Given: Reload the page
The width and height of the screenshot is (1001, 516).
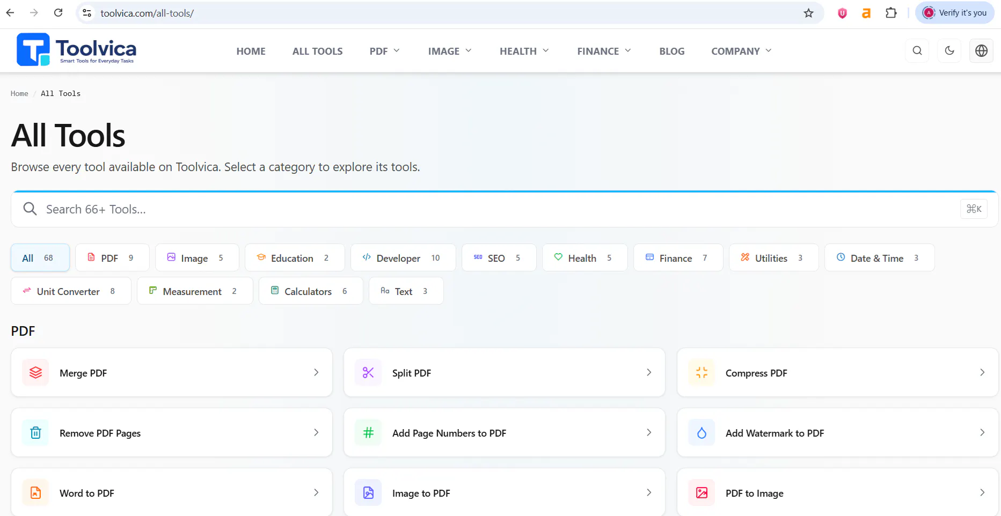Looking at the screenshot, I should (59, 13).
